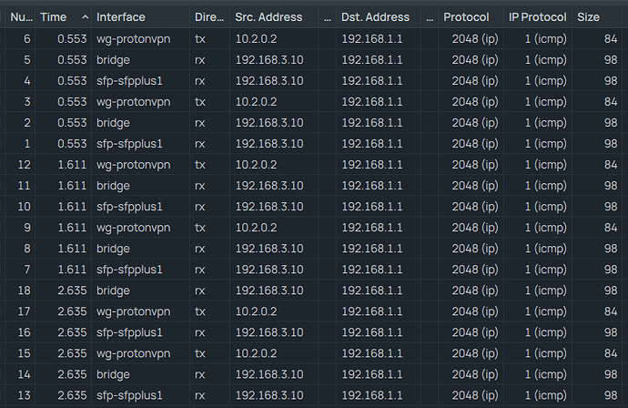Select packet number 18 bridge row
The height and width of the screenshot is (408, 628).
314,291
